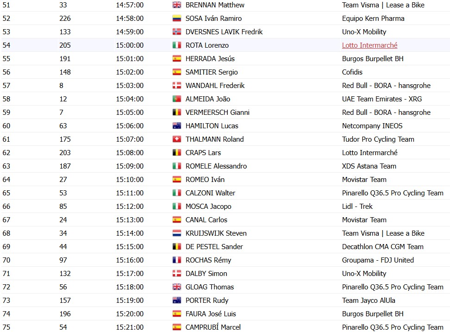This screenshot has height=332, width=450.
Task: Click rider VERMEERSCH Gianni
Action: [x=218, y=113]
